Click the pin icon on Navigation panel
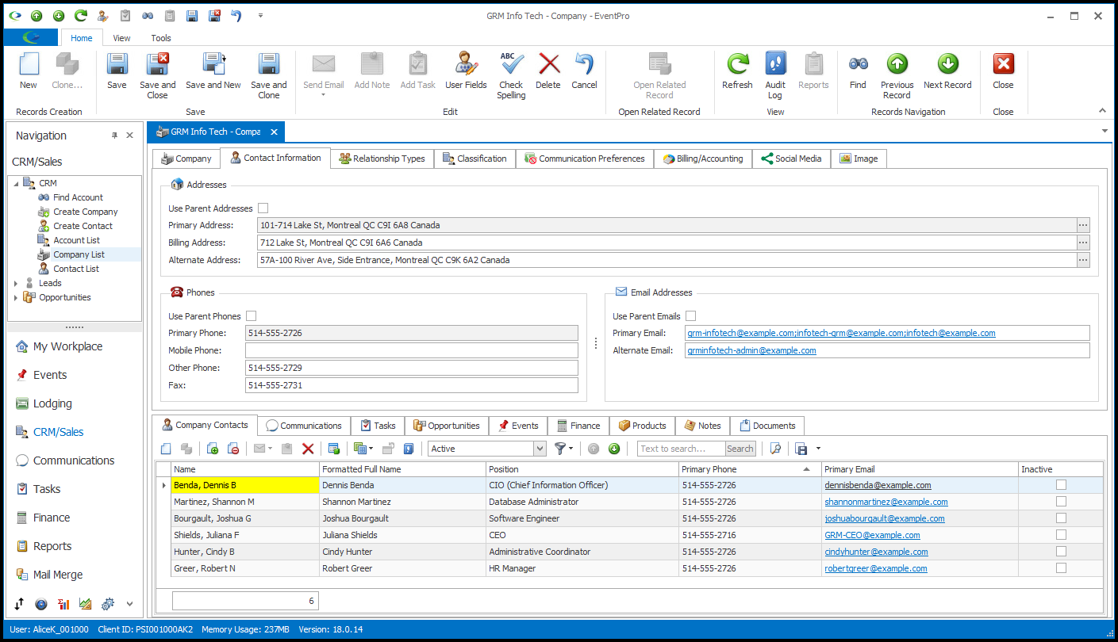This screenshot has width=1118, height=642. [114, 136]
